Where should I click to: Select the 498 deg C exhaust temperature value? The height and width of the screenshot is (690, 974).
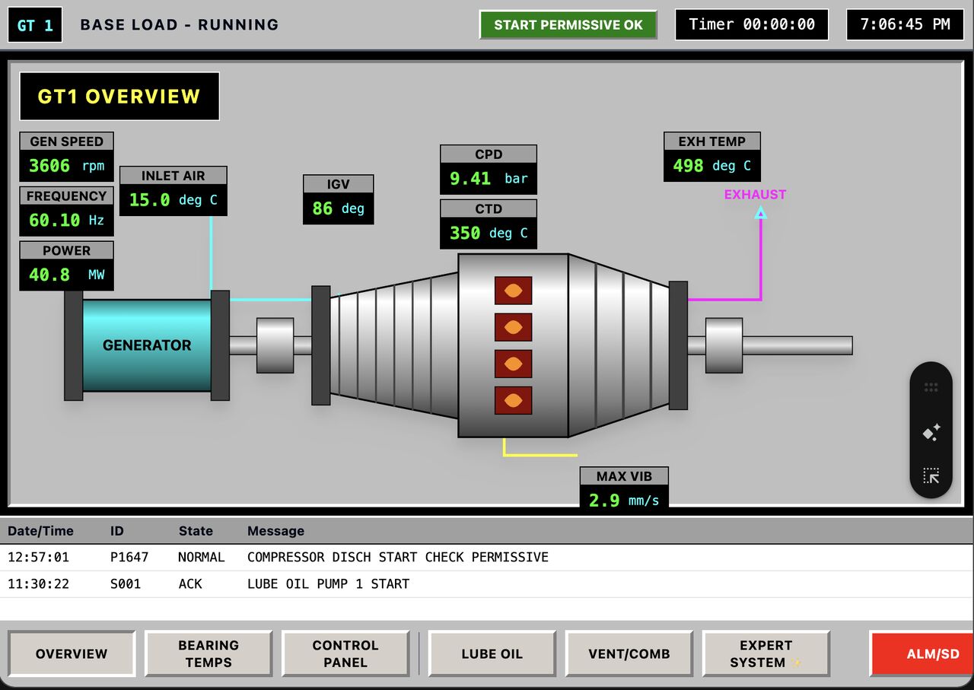tap(712, 165)
